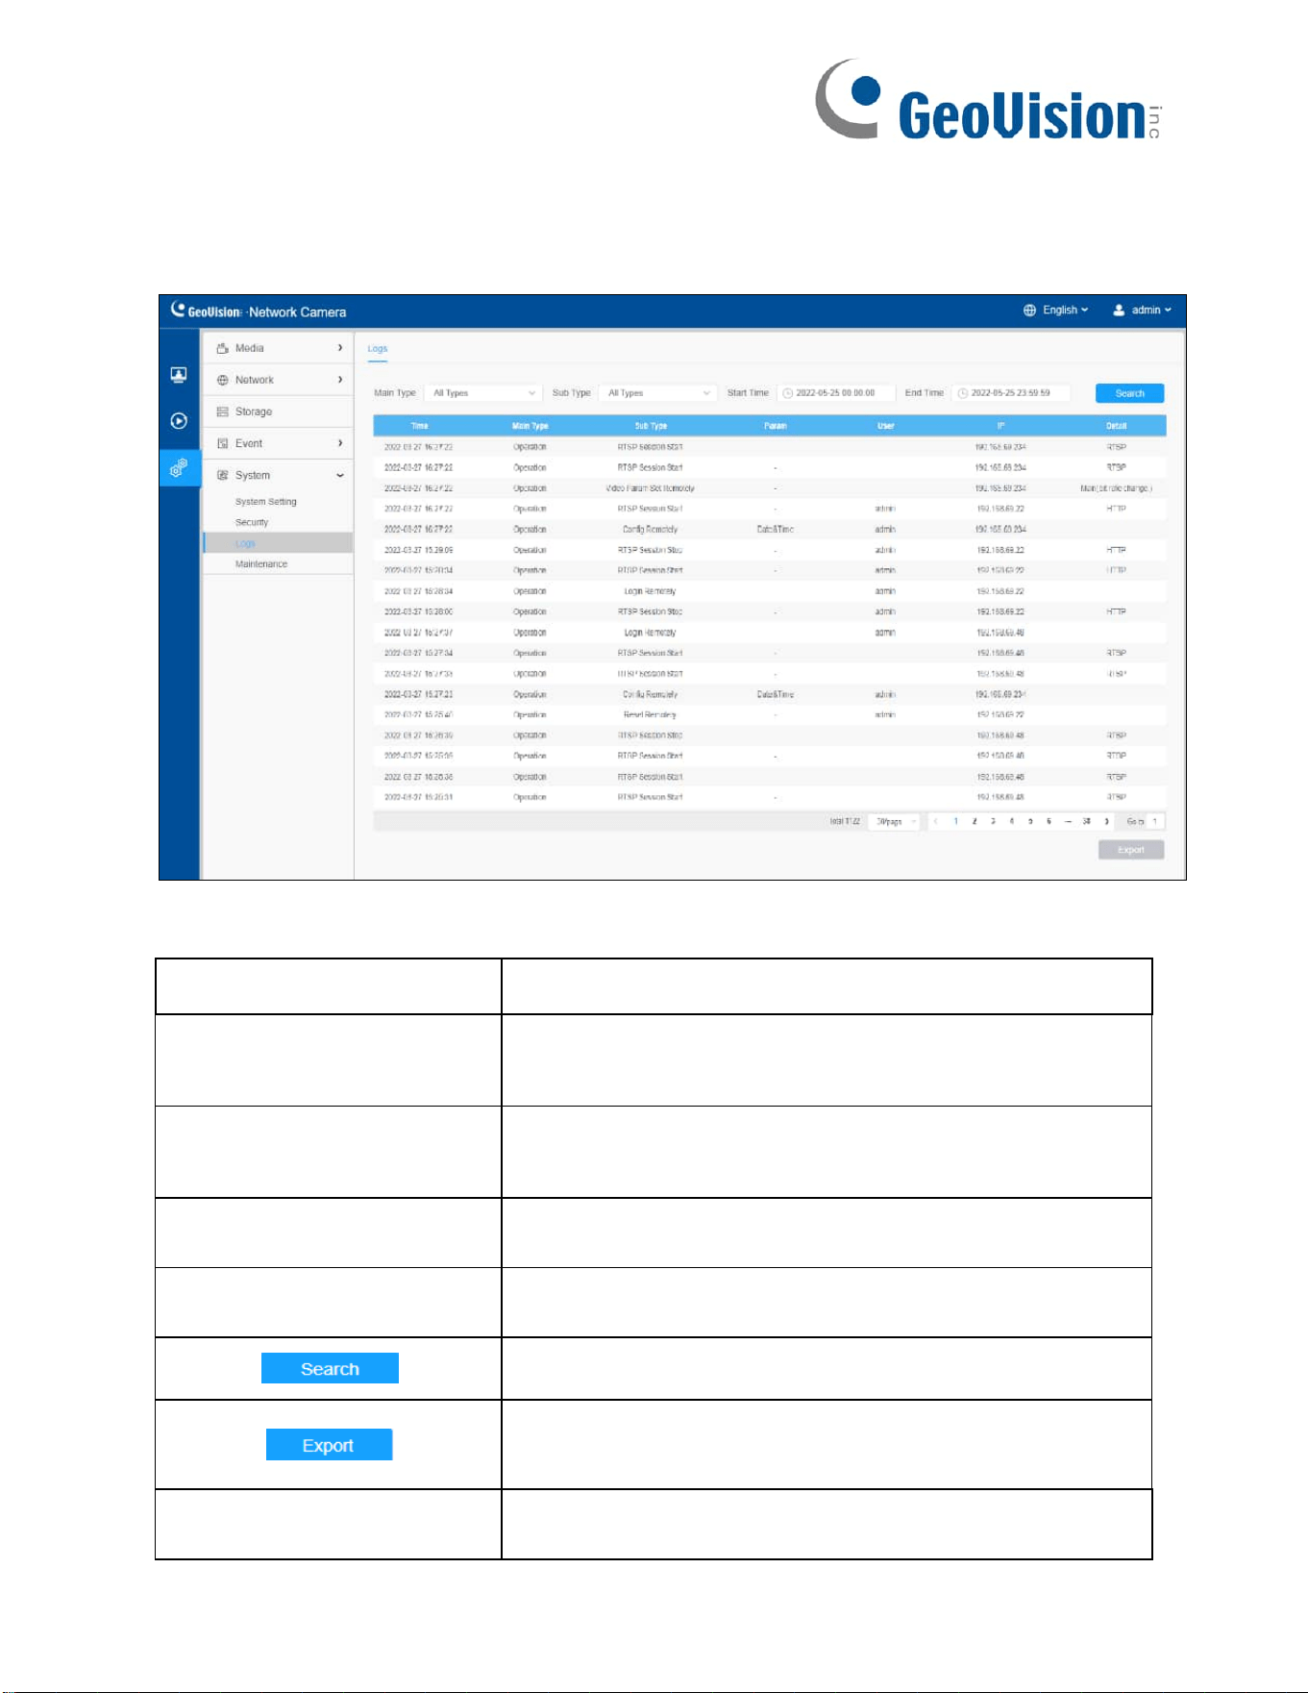Viewport: 1308px width, 1693px height.
Task: Open the Live View monitor icon in sidebar
Action: coord(179,375)
